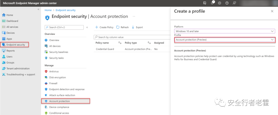Open the notifications bell icon
Viewport: 278px width, 115px height.
point(212,3)
